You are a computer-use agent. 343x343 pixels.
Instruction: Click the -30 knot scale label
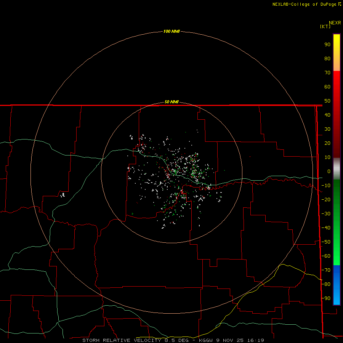tap(326, 214)
